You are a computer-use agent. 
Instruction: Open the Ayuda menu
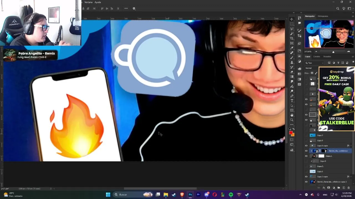[98, 2]
